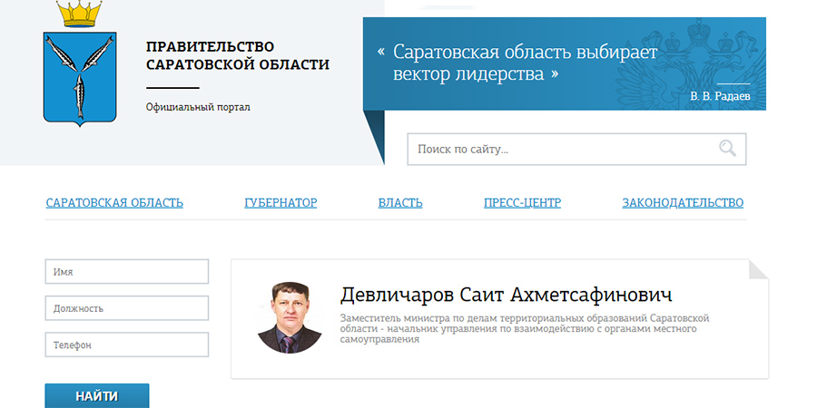Focus the Поиск по сайту search field
The width and height of the screenshot is (817, 408).
pyautogui.click(x=558, y=150)
